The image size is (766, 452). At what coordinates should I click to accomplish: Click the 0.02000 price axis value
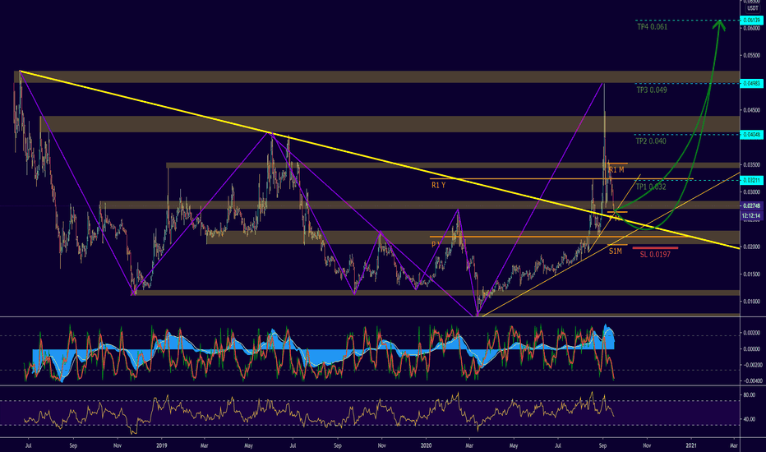point(751,247)
